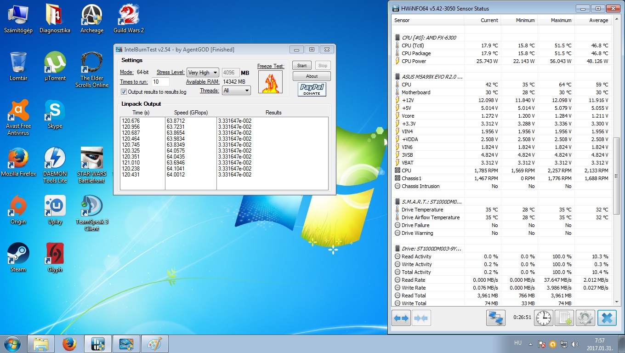Screen dimensions: 625x353
Task: Select the Lomtár recycle bin icon
Action: pyautogui.click(x=18, y=66)
